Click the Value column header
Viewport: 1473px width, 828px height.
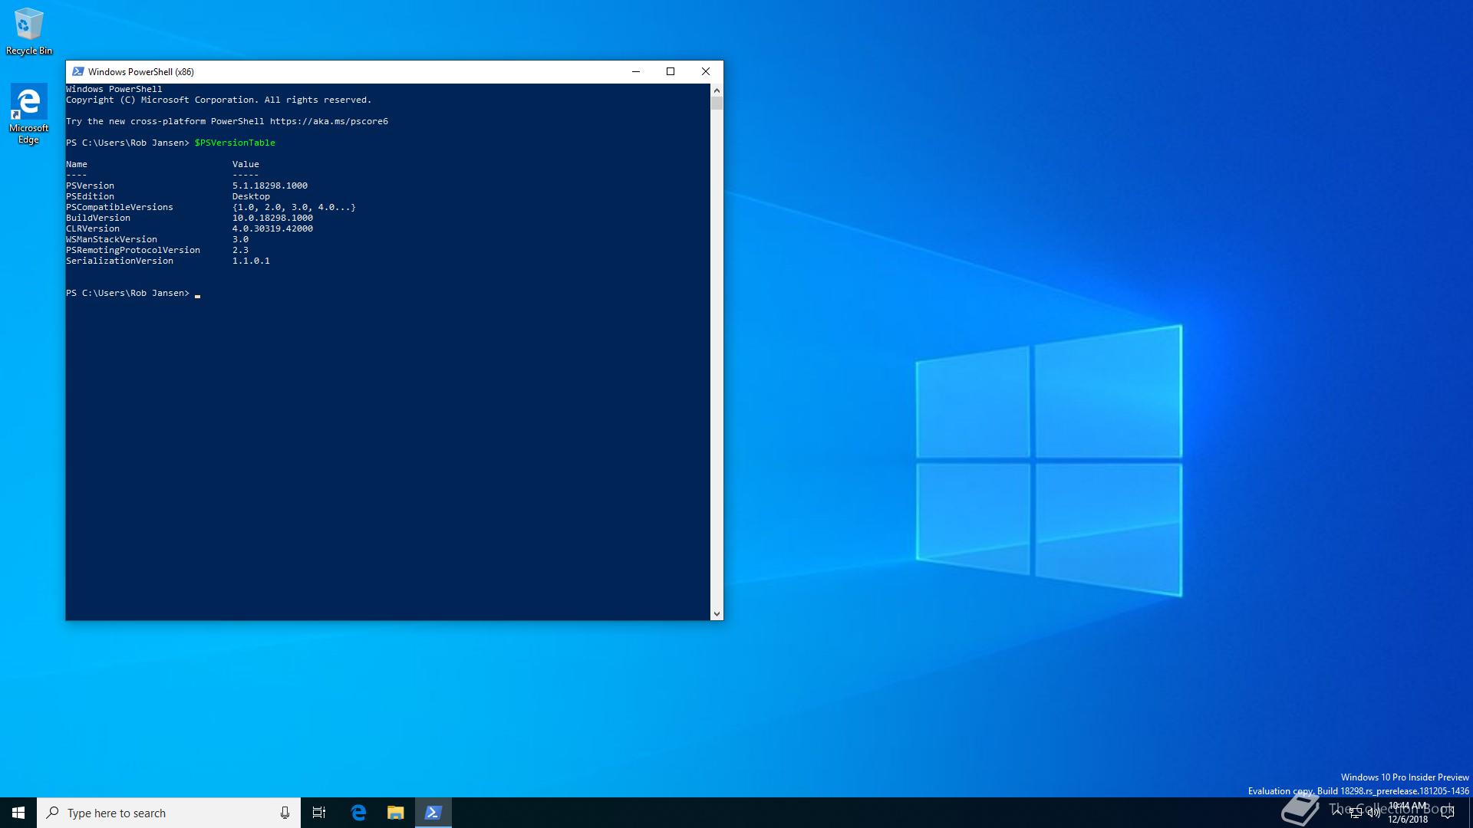coord(245,164)
